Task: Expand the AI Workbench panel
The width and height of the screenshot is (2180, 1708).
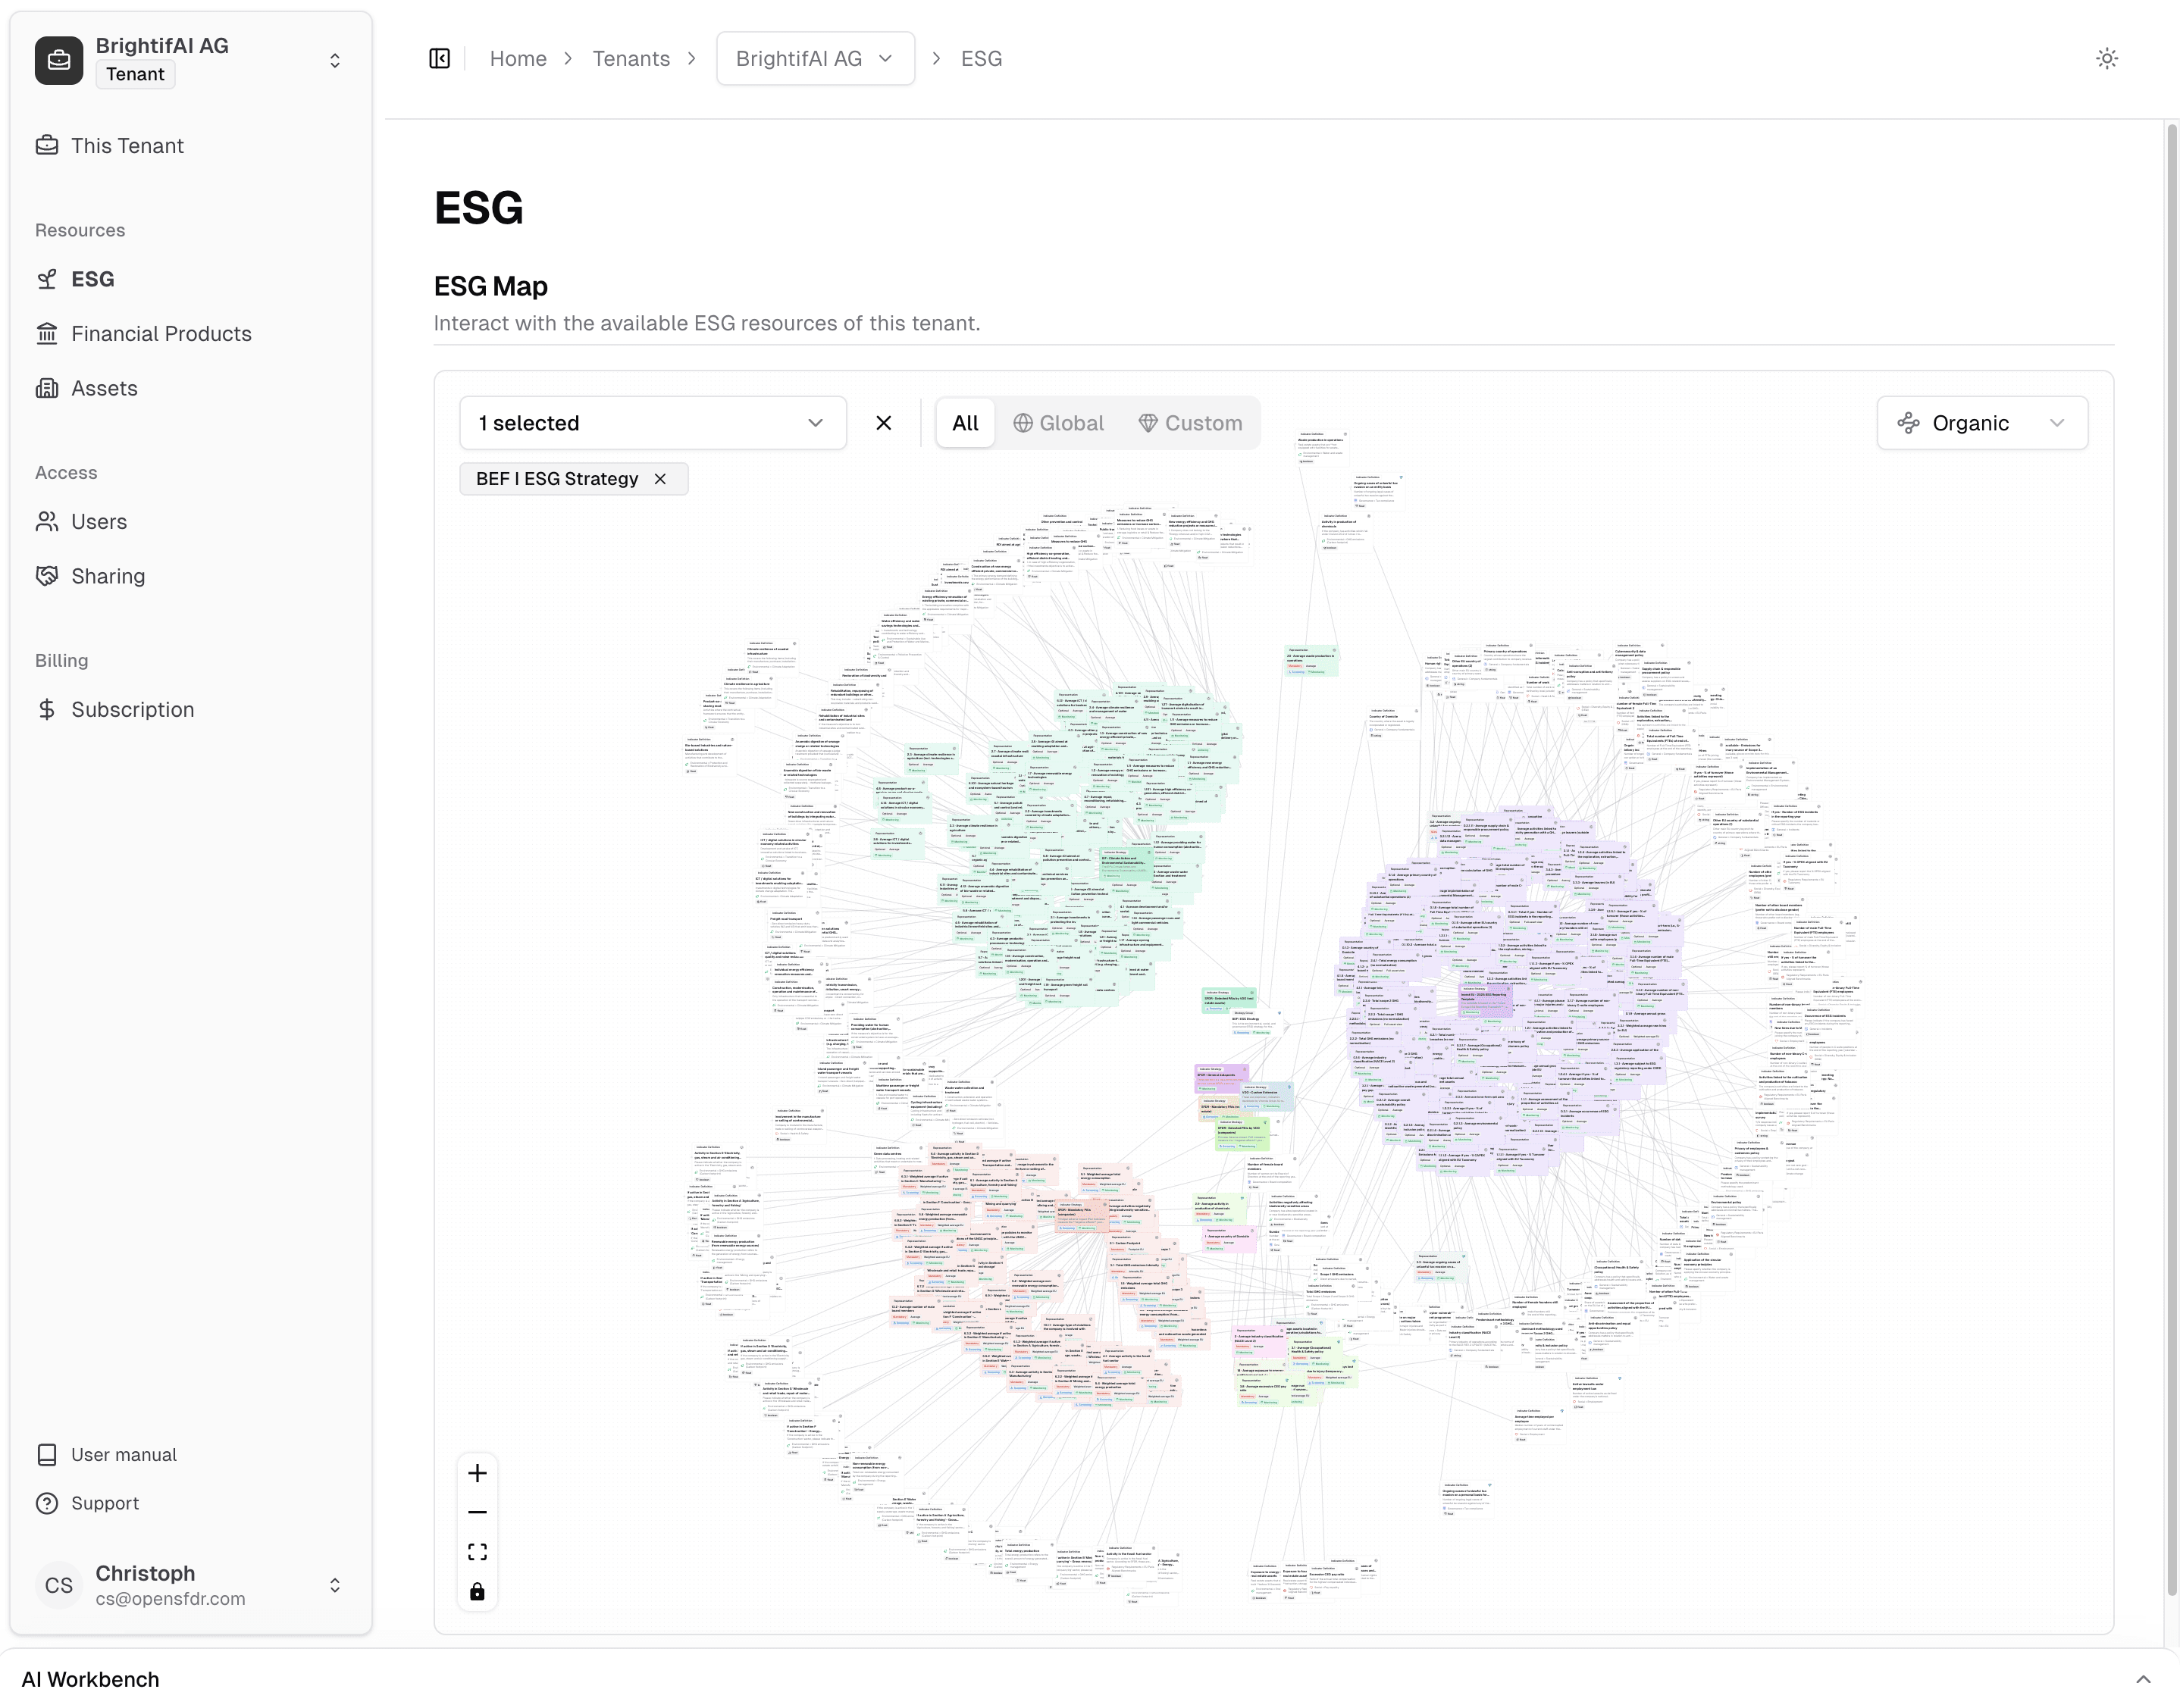Action: click(2142, 1679)
